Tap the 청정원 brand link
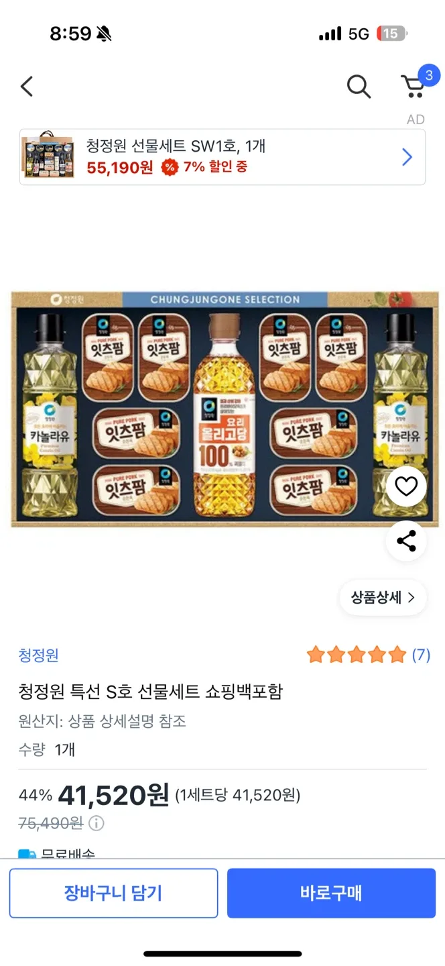 pyautogui.click(x=38, y=655)
